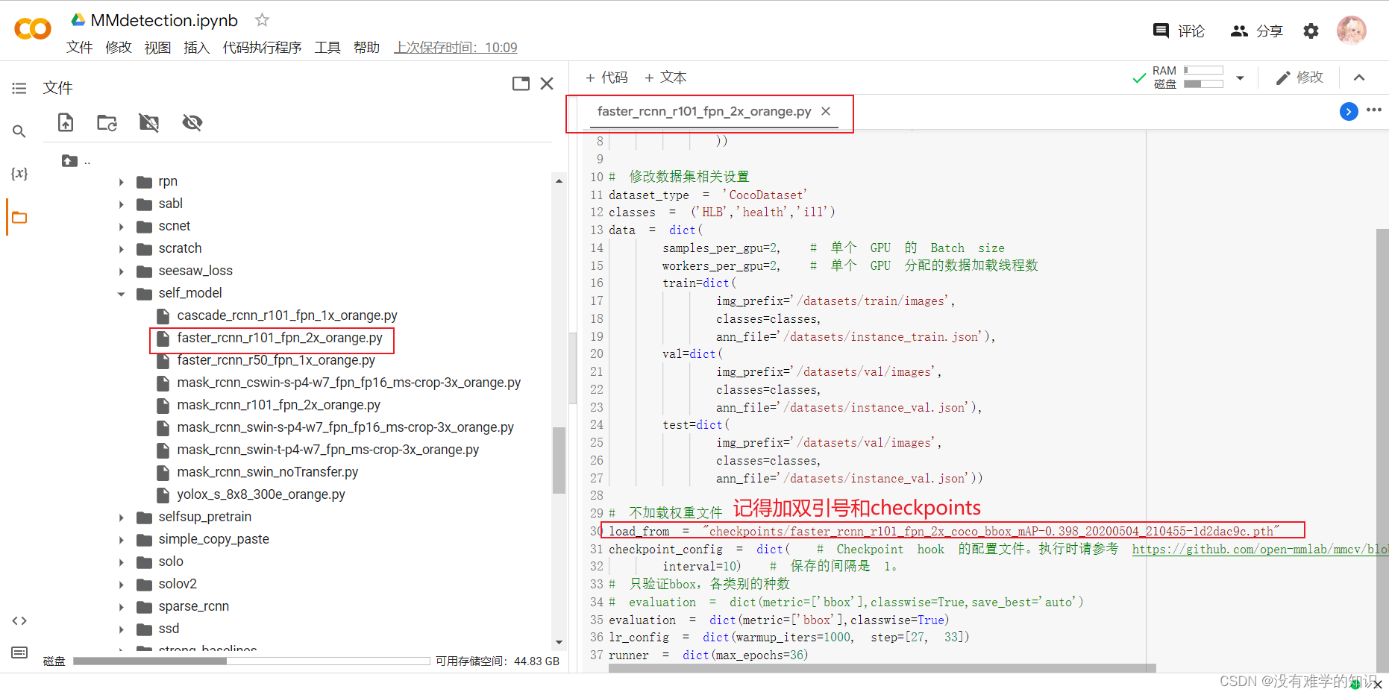The height and width of the screenshot is (695, 1389).
Task: Open the 工具 menu
Action: [327, 48]
